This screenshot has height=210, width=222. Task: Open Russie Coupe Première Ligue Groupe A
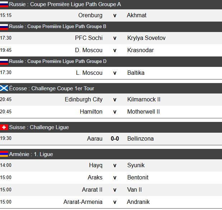point(65,4)
